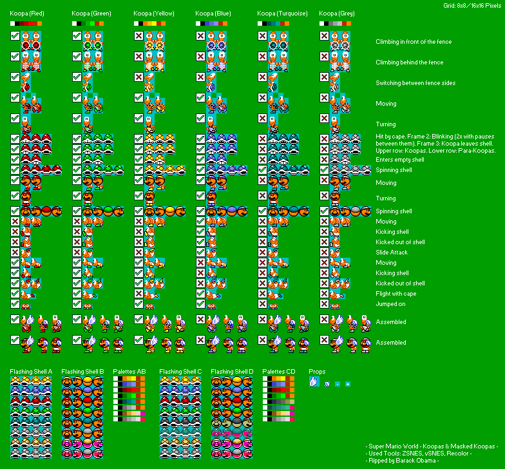505x469 pixels.
Task: Click the turquoise Koopa Jumped on squashed sprite
Action: pos(273,307)
